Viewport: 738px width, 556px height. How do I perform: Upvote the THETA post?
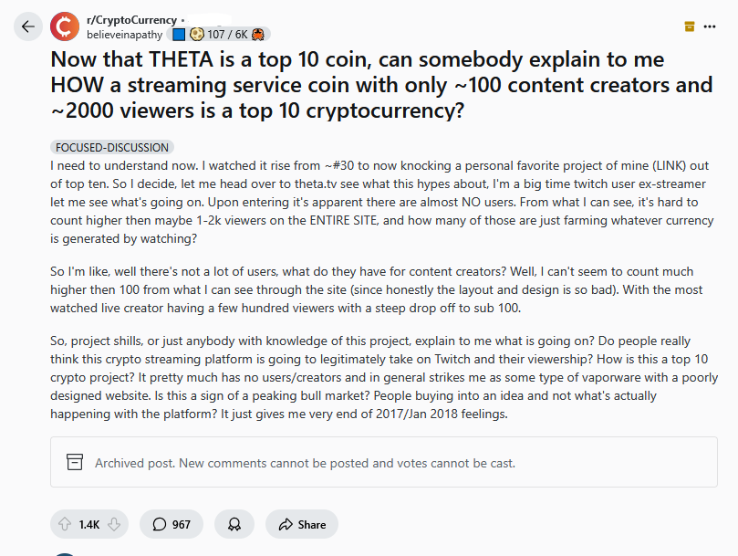[x=65, y=524]
